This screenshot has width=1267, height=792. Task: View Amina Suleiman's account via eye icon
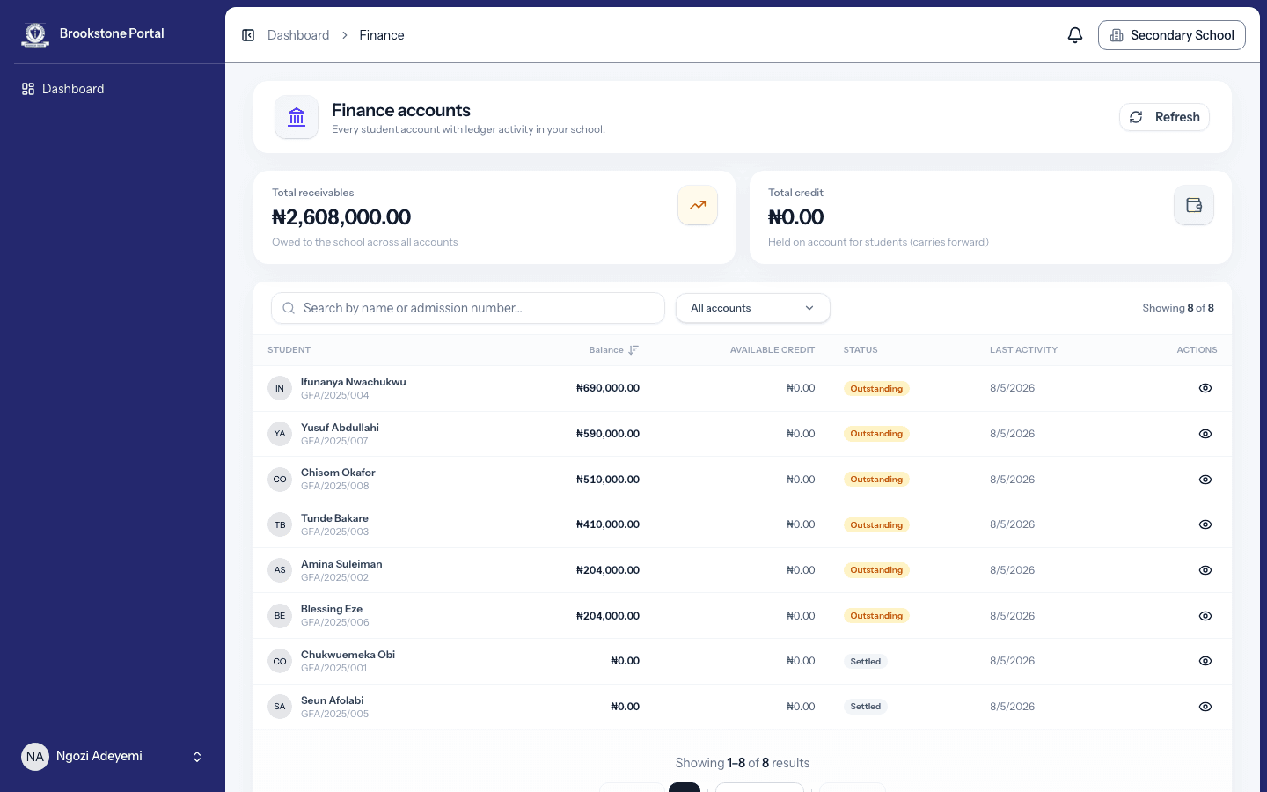click(x=1205, y=570)
